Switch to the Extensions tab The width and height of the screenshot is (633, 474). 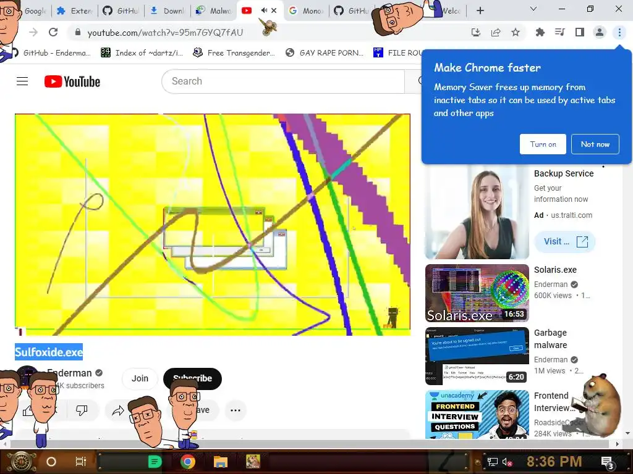pyautogui.click(x=75, y=11)
